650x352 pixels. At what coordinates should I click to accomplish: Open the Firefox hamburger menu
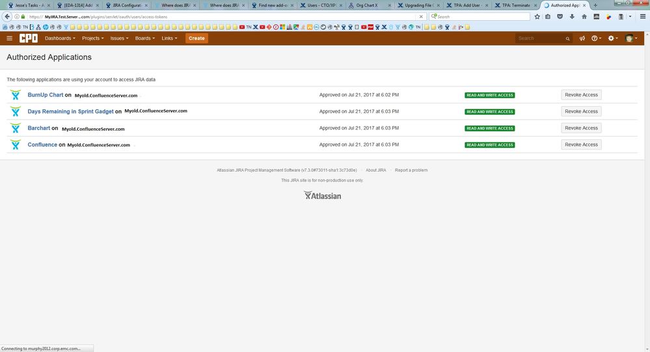tap(643, 16)
